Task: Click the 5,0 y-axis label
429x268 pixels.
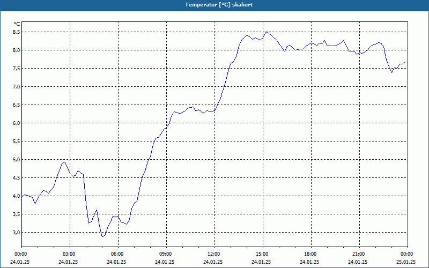Action: coord(17,159)
